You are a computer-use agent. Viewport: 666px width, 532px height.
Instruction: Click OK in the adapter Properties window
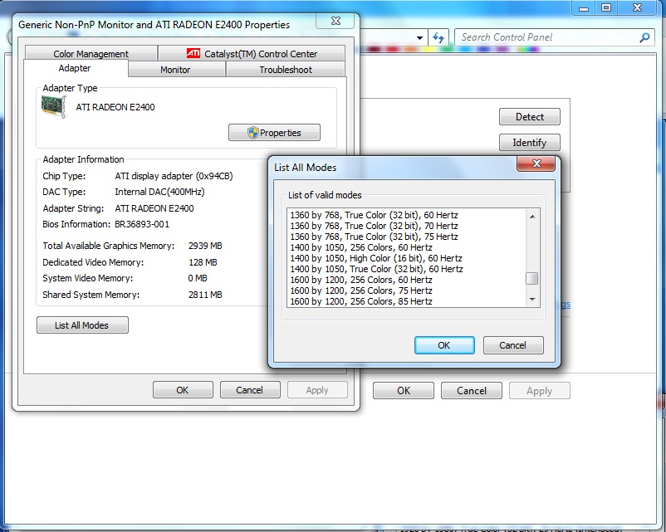pos(183,390)
